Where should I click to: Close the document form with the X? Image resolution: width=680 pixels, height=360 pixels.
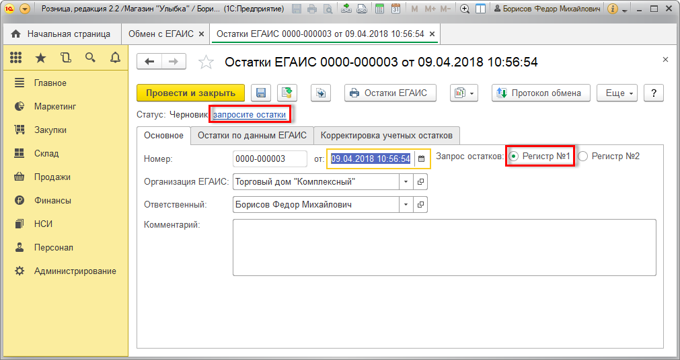point(665,60)
